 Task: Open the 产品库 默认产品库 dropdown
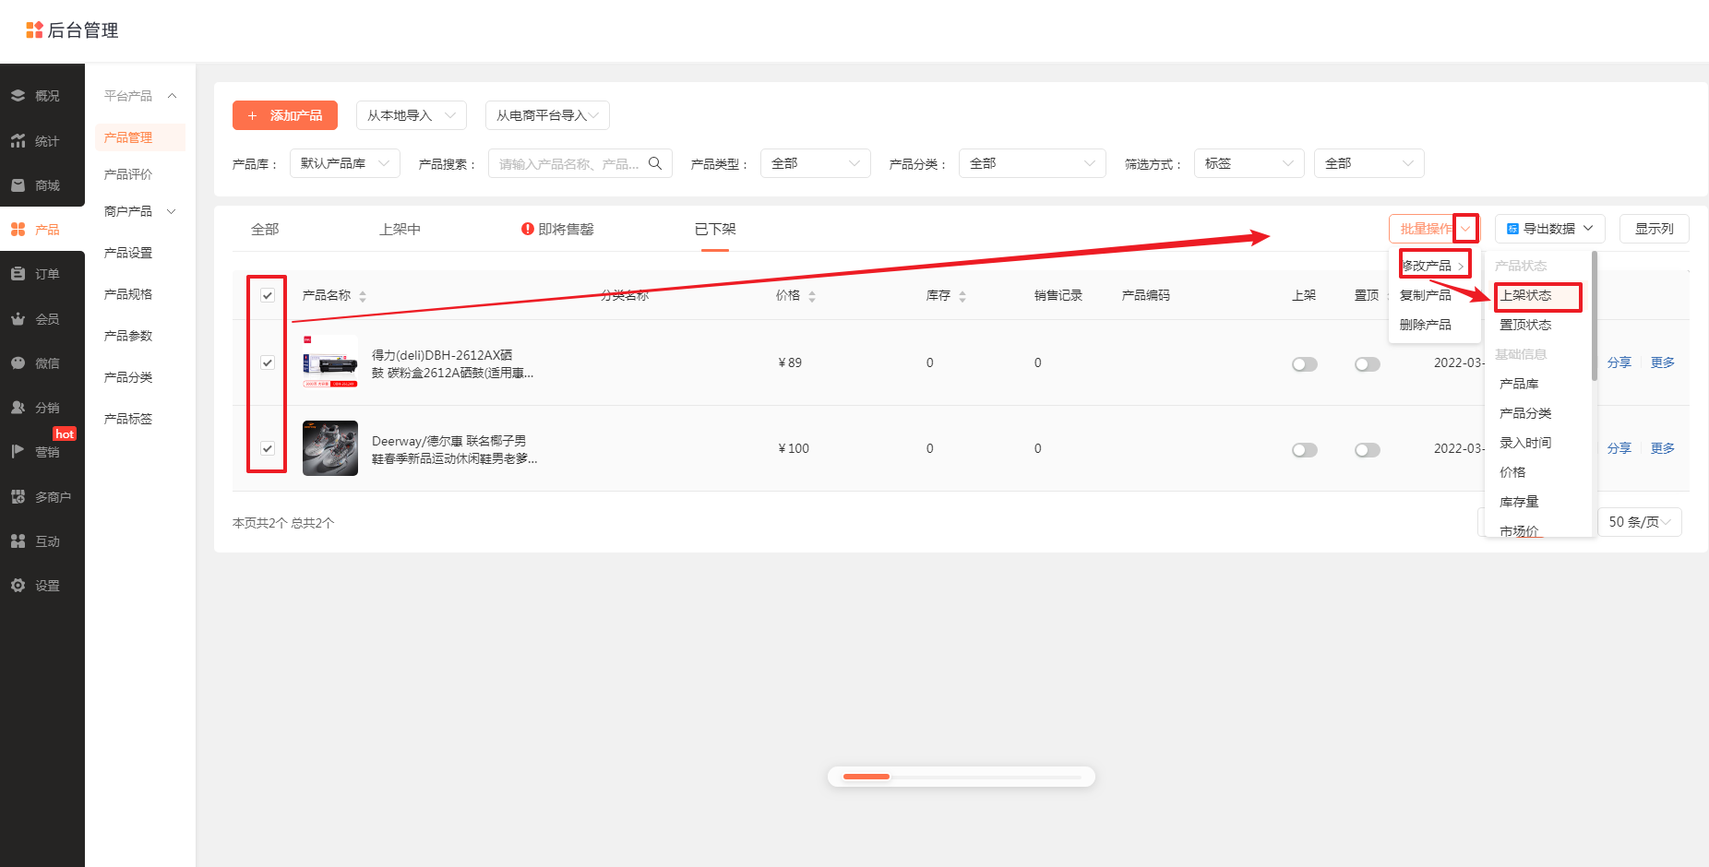coord(345,163)
